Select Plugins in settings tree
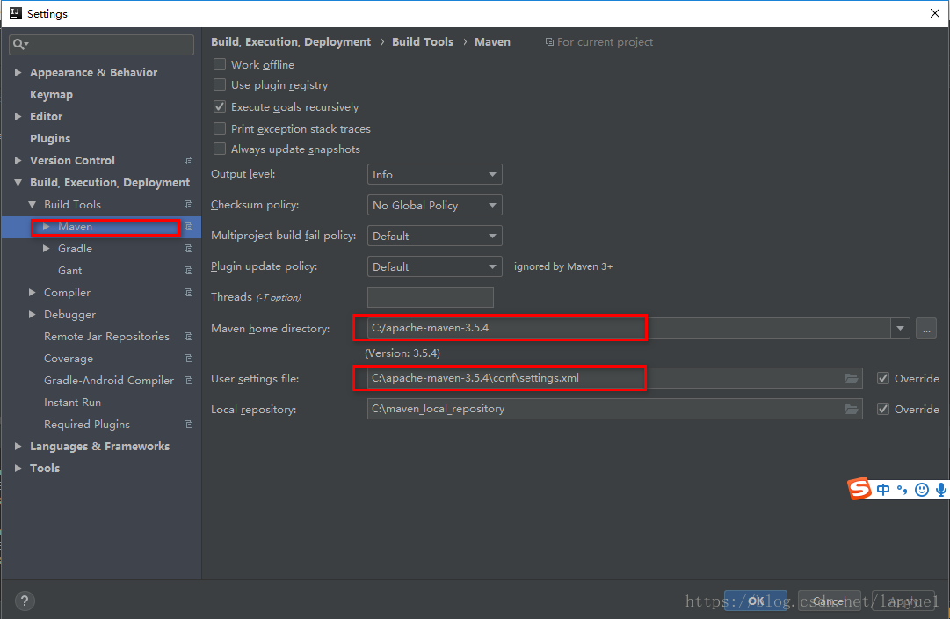Screen dimensions: 950x619 pyautogui.click(x=50, y=139)
